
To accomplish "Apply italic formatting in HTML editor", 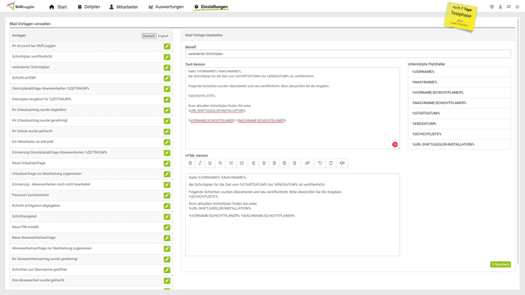I will tap(200, 163).
